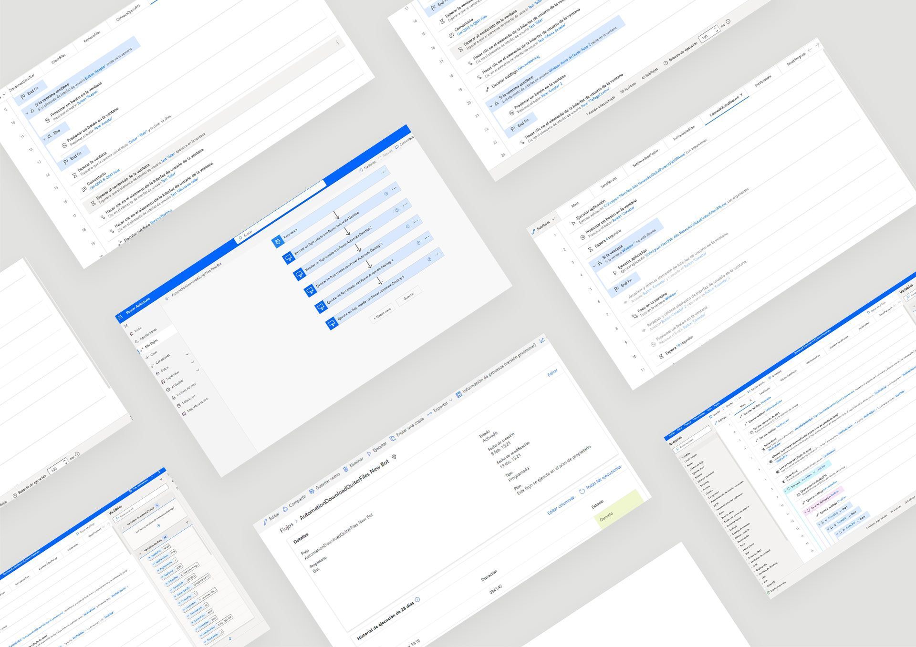Collapse the navigation with the hamburger icon

(126, 327)
